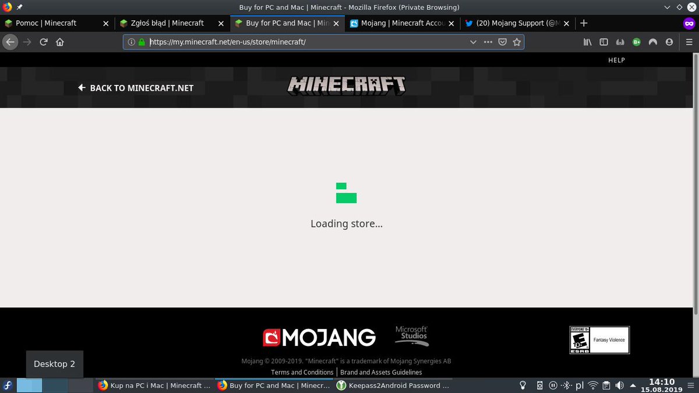Screen dimensions: 699x393
Task: Toggle the sidebar view icon
Action: point(604,42)
